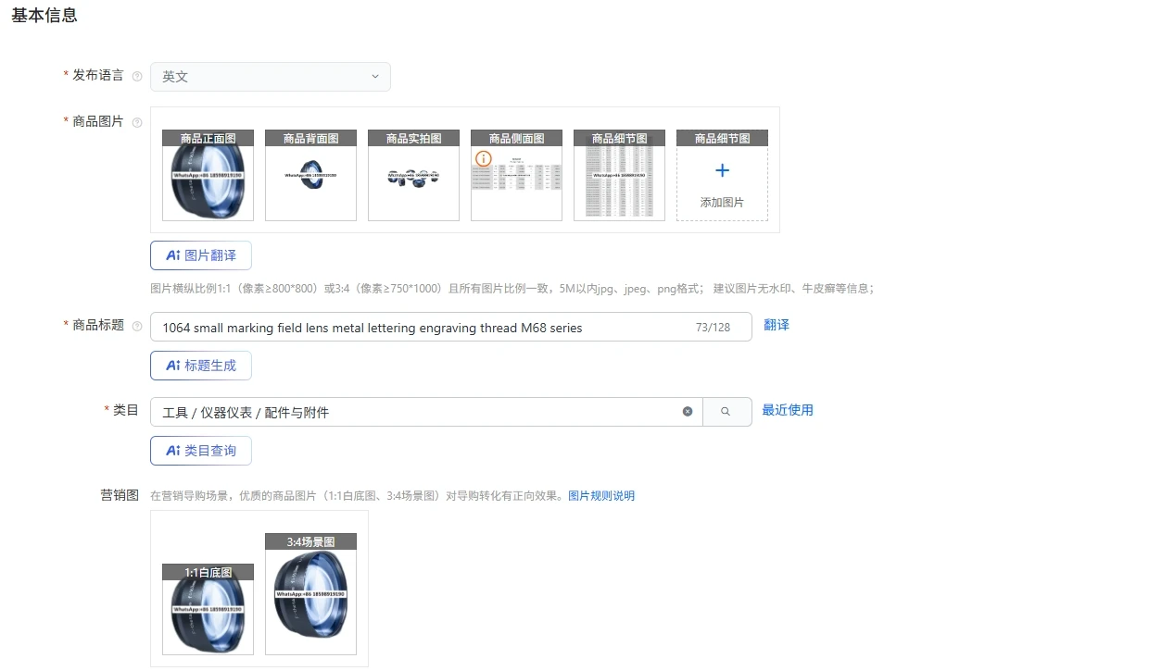The image size is (1162, 671).
Task: Click help icon next to 发布语言
Action: (x=137, y=77)
